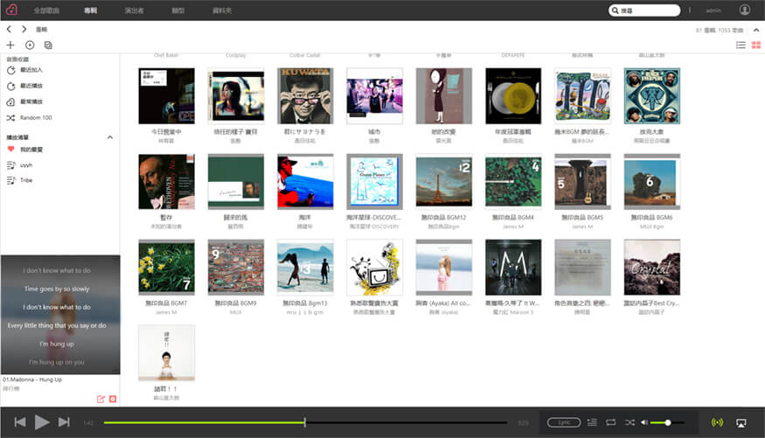Click the pink heart app logo
This screenshot has width=765, height=438.
point(11,10)
